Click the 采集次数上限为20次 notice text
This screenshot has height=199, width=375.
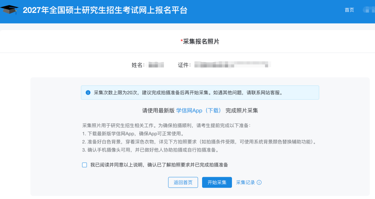point(188,93)
